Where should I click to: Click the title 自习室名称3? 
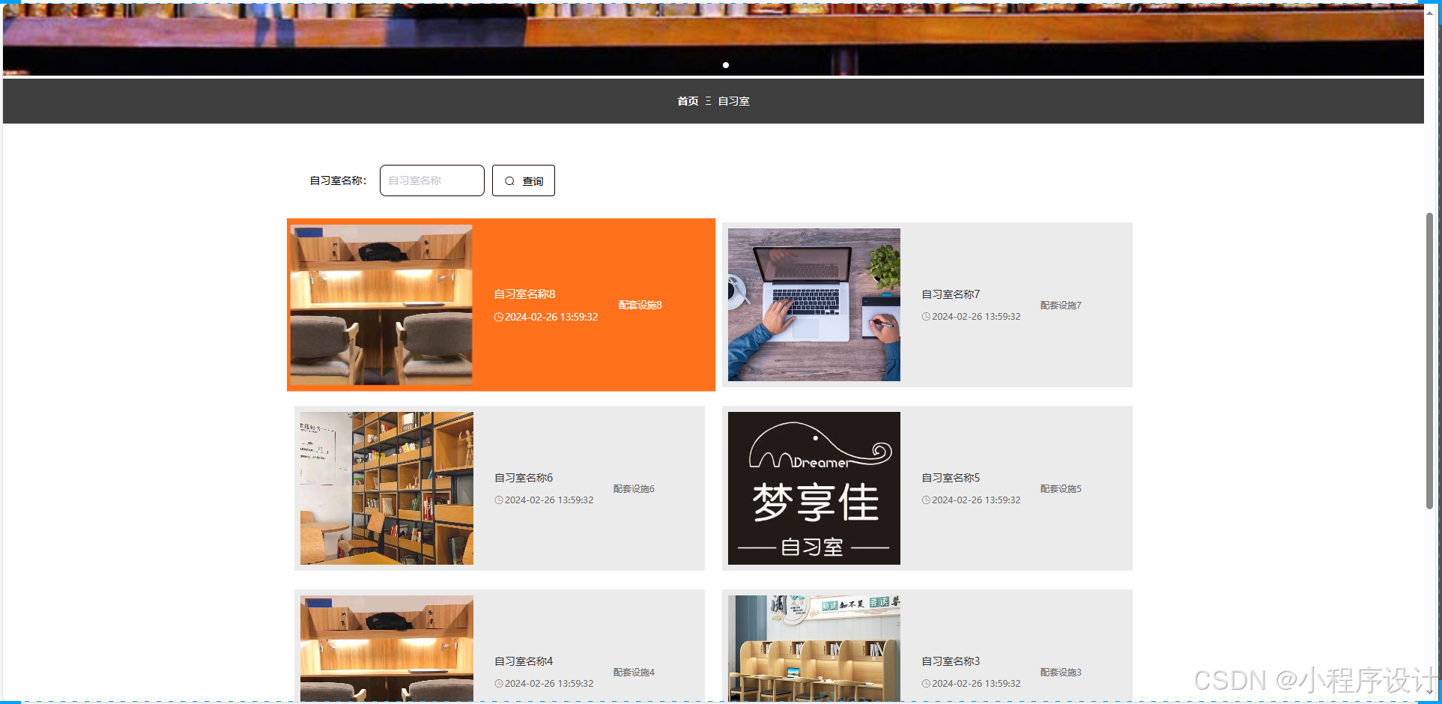(x=951, y=661)
